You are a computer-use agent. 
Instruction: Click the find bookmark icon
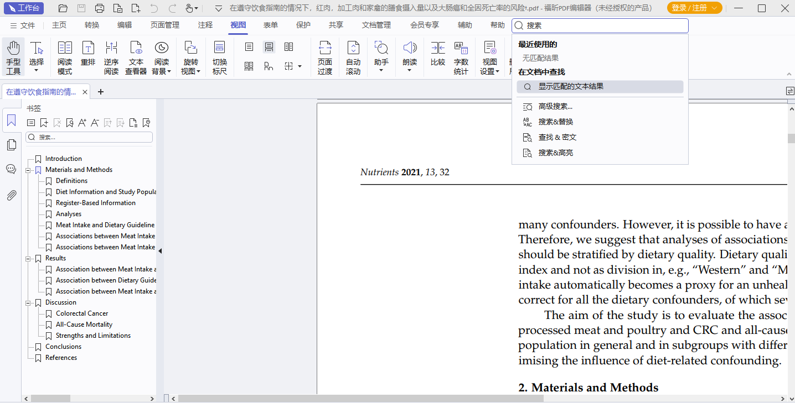tap(70, 123)
